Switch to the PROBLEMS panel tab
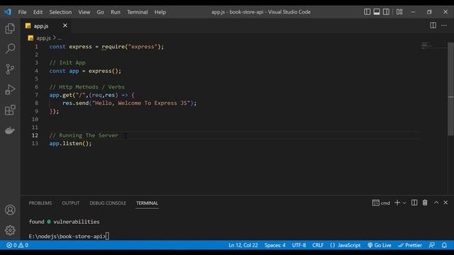The image size is (454, 255). tap(40, 203)
